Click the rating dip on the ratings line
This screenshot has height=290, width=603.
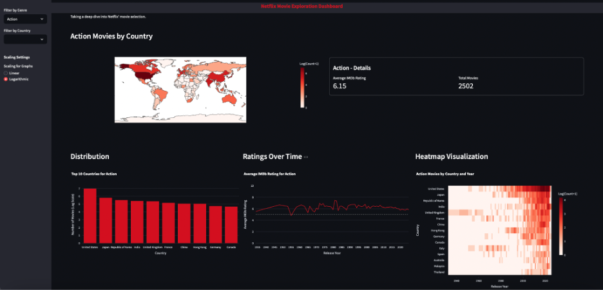[291, 215]
